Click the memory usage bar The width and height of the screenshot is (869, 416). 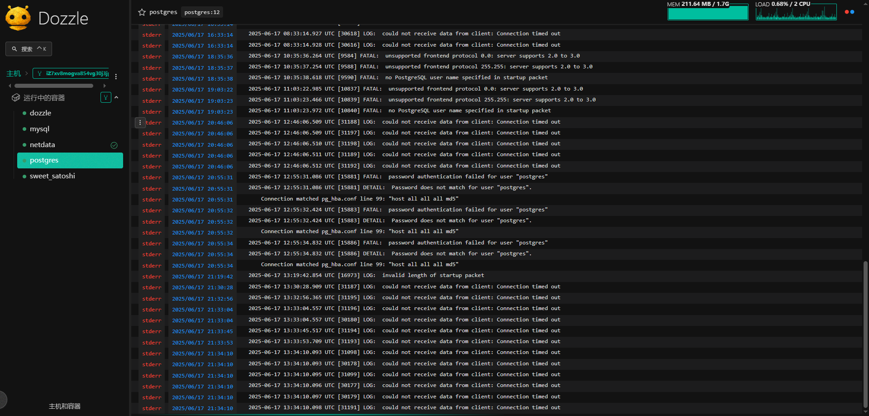(x=708, y=13)
